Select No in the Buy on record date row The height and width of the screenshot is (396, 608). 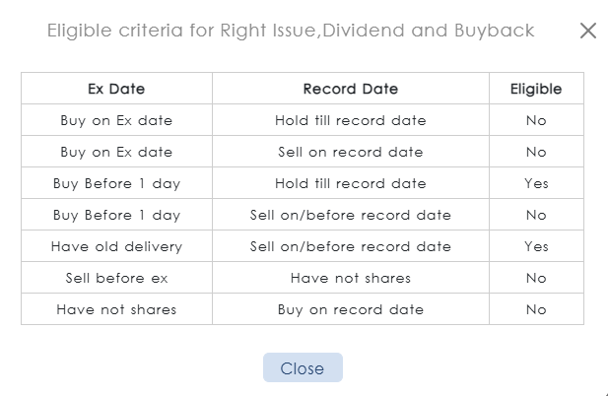coord(536,309)
